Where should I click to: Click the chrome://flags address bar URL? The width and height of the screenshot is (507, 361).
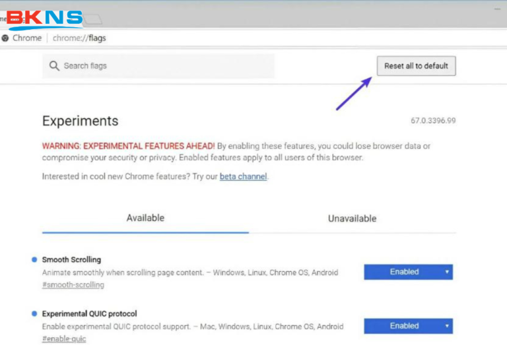coord(79,38)
